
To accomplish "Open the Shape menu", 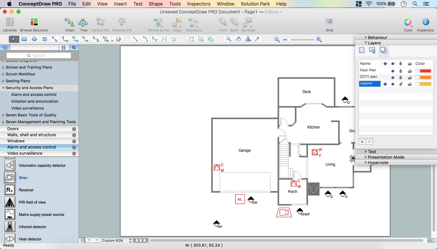I will tap(156, 4).
